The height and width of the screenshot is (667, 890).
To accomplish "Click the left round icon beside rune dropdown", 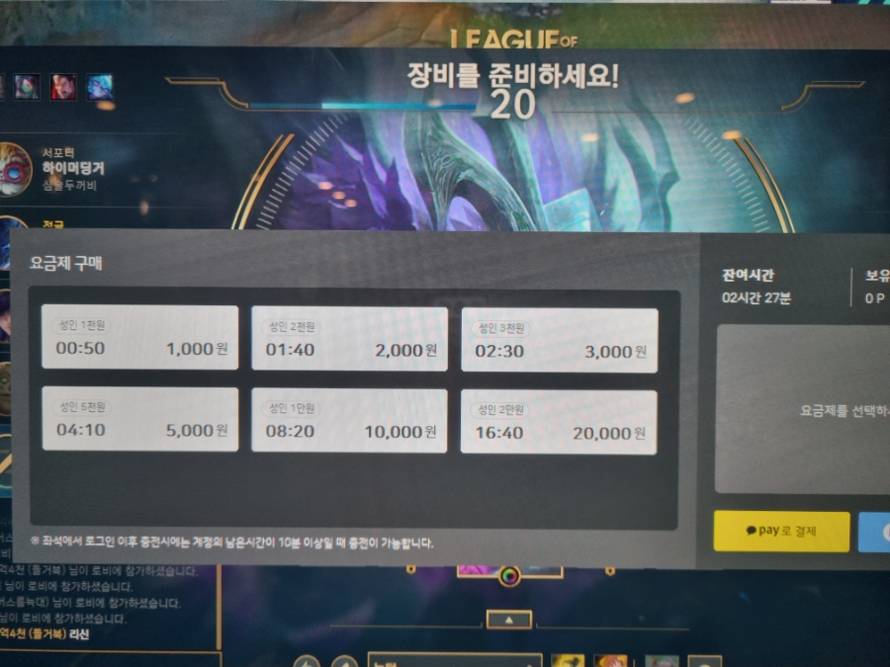I will 308,661.
